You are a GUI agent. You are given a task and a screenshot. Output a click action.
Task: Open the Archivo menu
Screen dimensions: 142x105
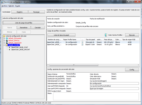[x=4, y=6]
